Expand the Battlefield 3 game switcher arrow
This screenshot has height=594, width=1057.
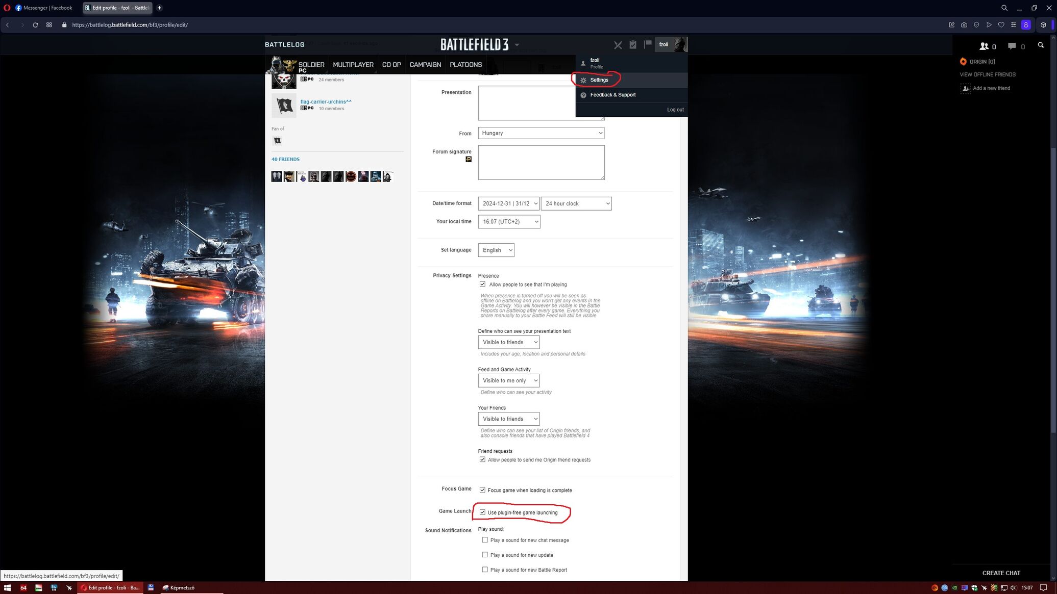point(517,45)
